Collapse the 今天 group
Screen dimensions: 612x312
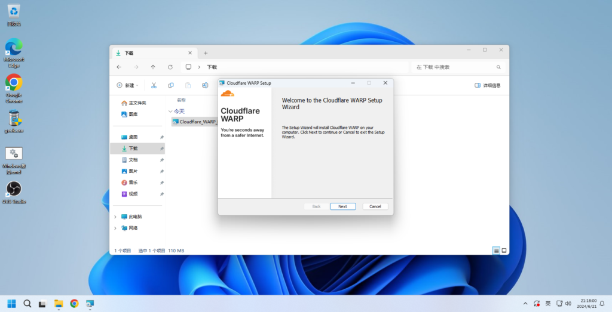click(x=170, y=112)
